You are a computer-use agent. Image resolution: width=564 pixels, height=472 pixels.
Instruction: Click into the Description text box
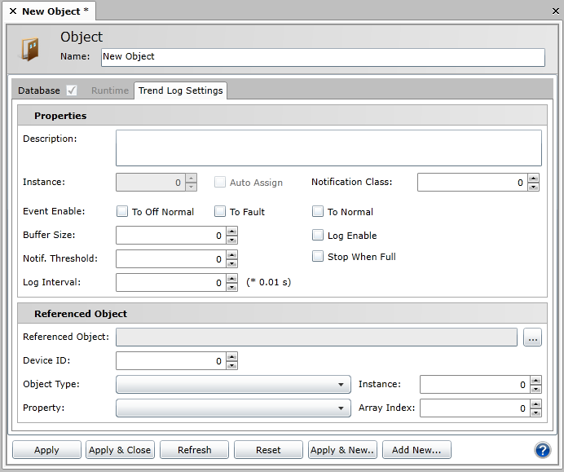328,148
